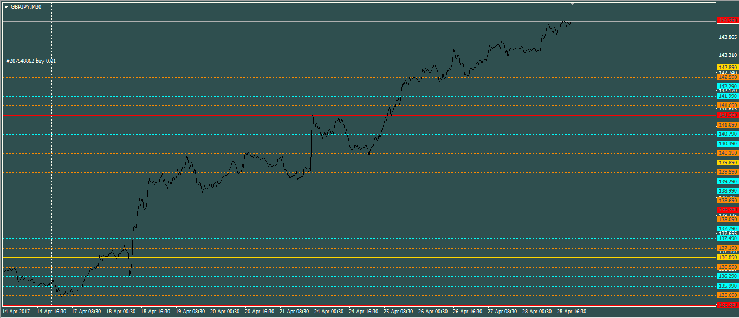The width and height of the screenshot is (739, 318).
Task: Click the yellow 142.890 price tag
Action: tap(727, 68)
